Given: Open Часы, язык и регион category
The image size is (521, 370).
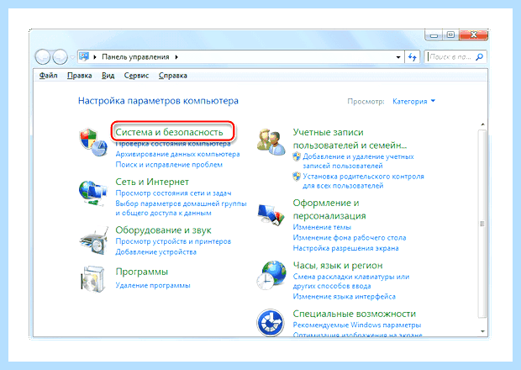Looking at the screenshot, I should (338, 266).
